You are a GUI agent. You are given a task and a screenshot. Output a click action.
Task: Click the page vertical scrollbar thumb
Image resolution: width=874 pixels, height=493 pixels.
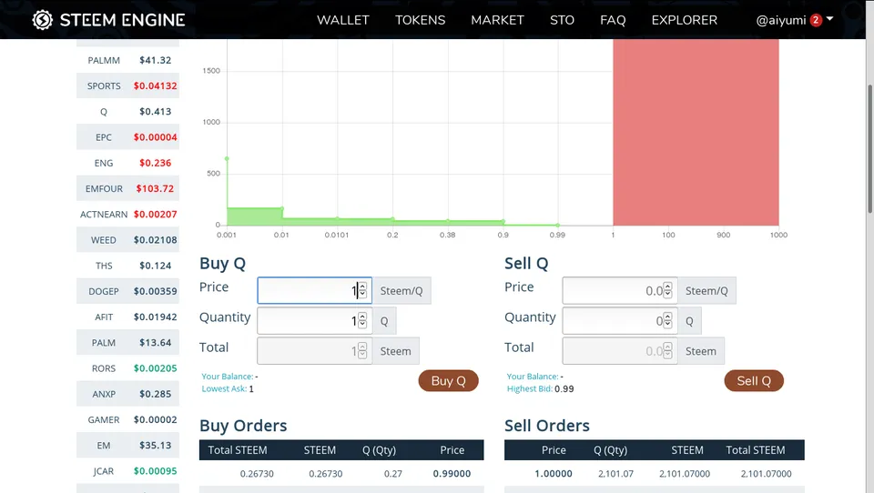point(869,149)
